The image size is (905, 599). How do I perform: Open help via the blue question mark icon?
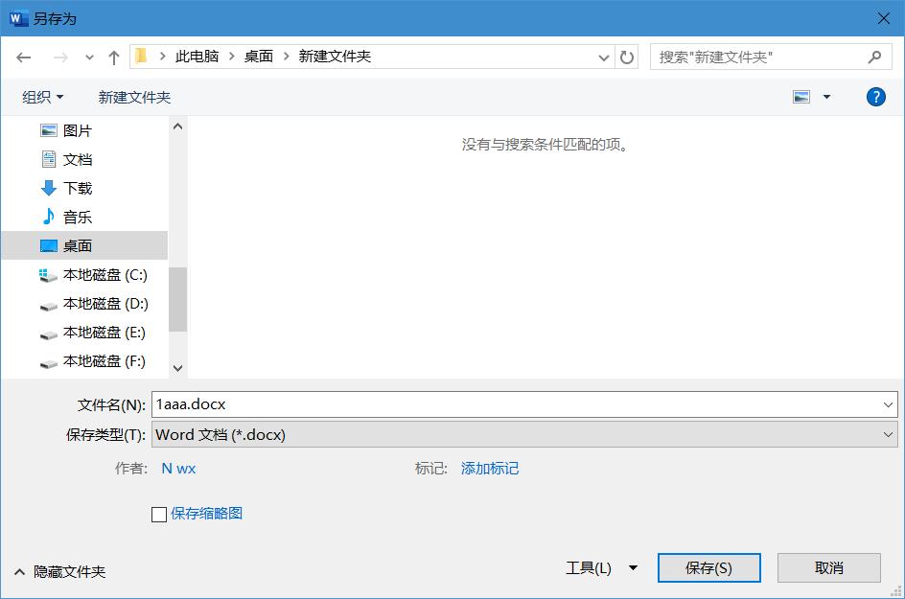click(x=875, y=96)
